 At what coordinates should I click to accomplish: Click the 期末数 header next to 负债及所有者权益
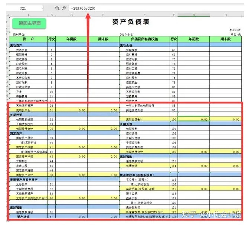tap(226, 39)
